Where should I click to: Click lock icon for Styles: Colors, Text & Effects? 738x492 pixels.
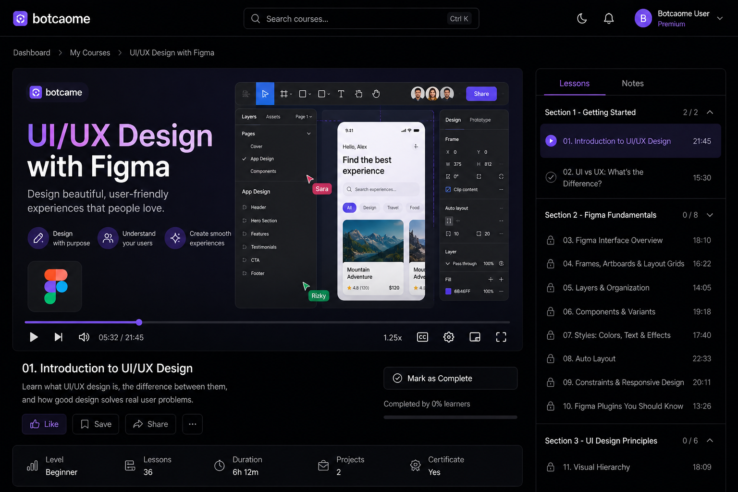click(551, 335)
